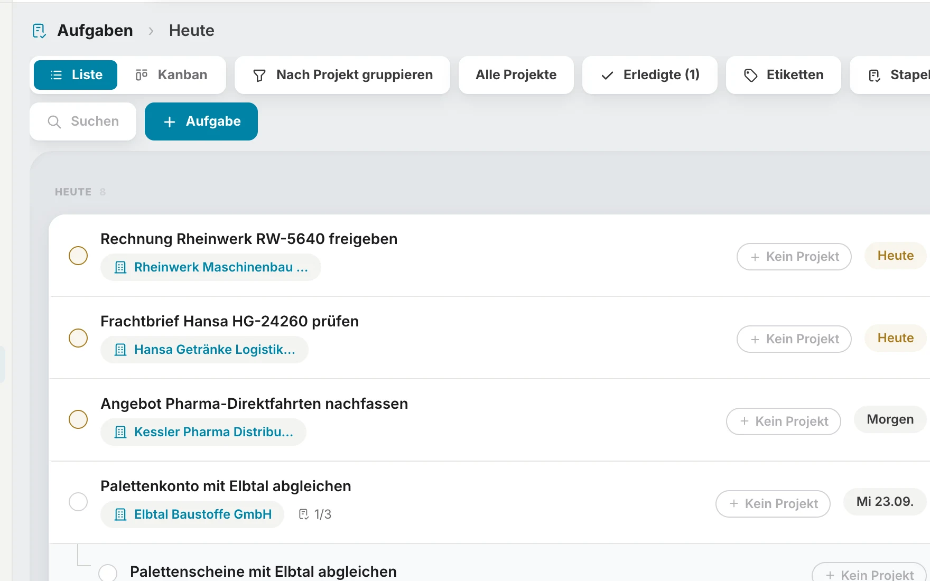This screenshot has width=930, height=581.
Task: Check off Palettenkonto mit Elbtal abgleichen
Action: [78, 502]
